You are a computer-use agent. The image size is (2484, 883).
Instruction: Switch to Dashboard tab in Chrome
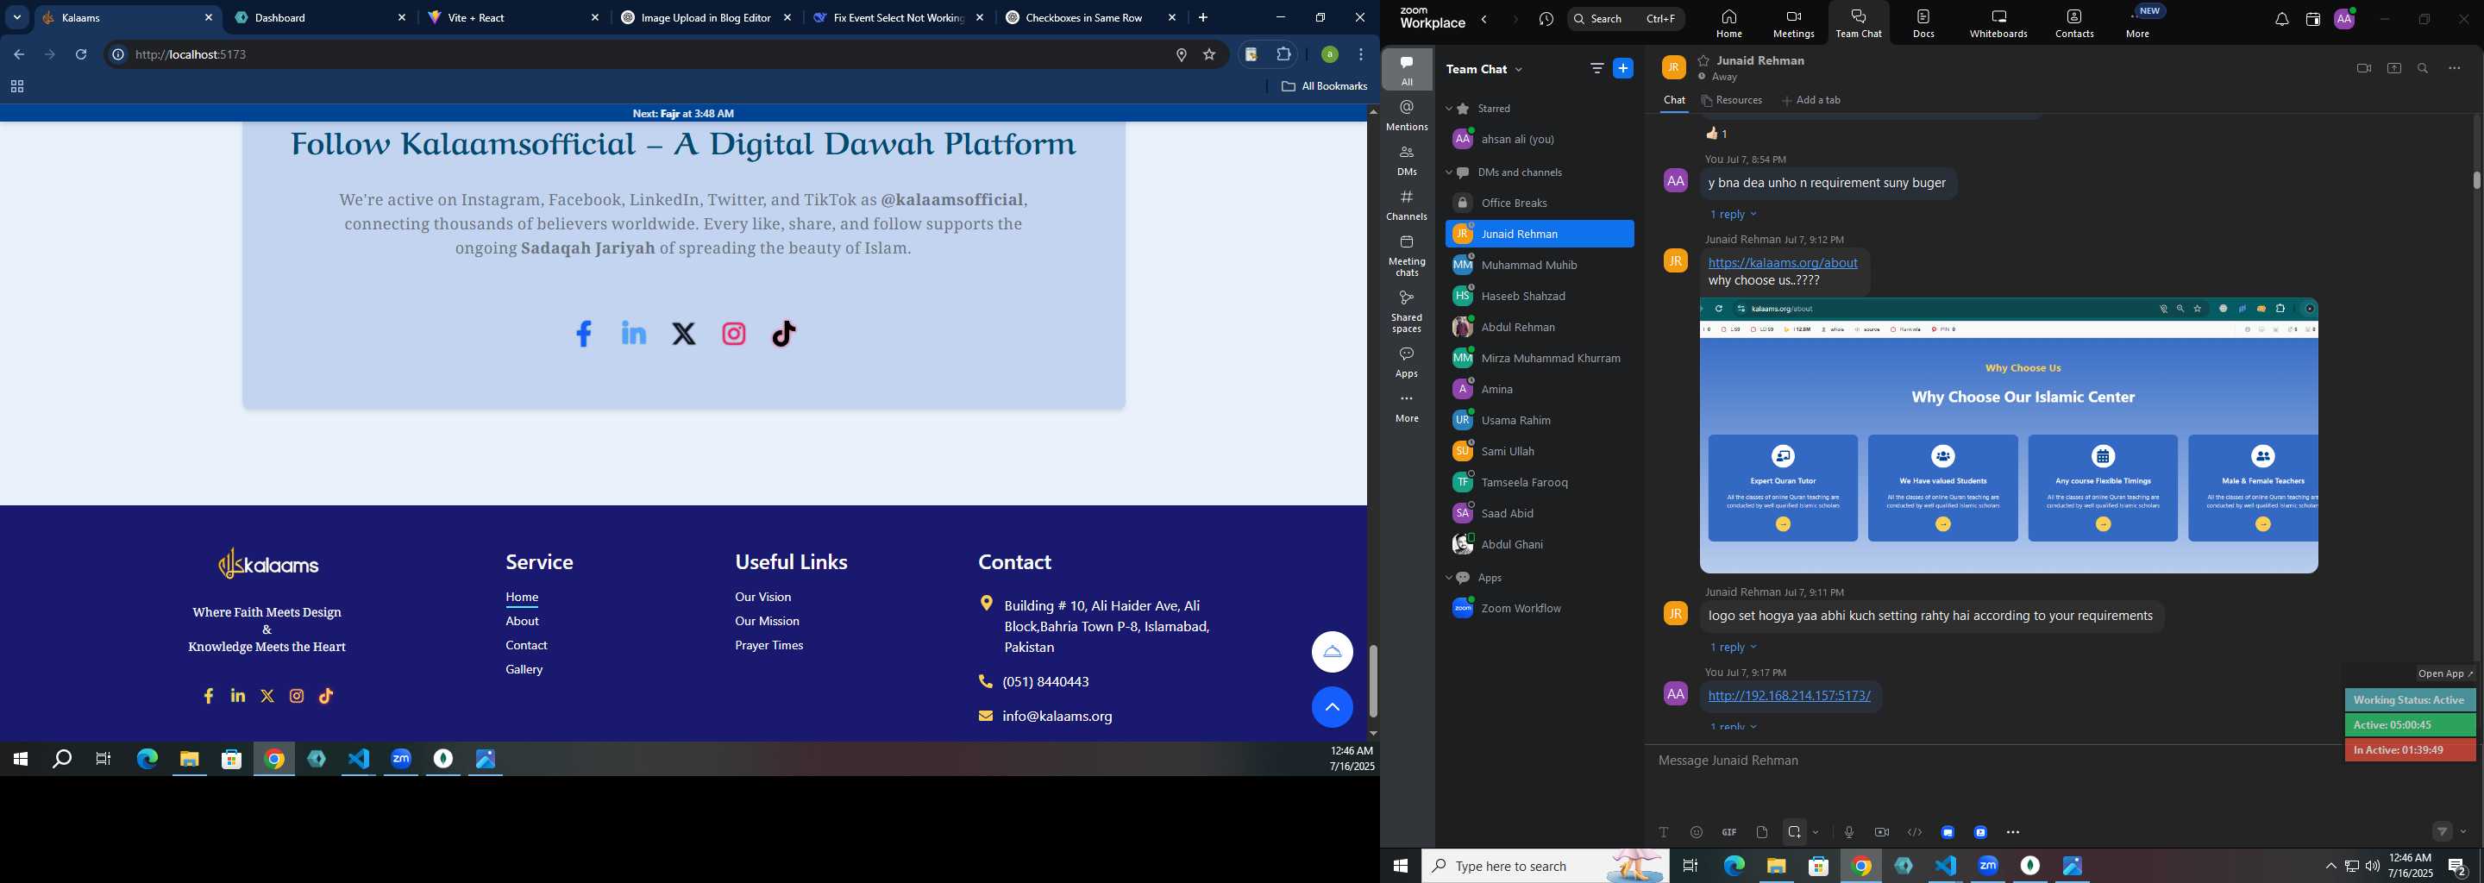coord(320,18)
